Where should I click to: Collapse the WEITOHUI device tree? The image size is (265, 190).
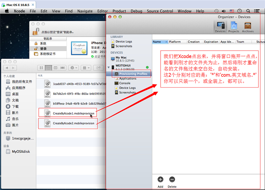pyautogui.click(x=109, y=67)
